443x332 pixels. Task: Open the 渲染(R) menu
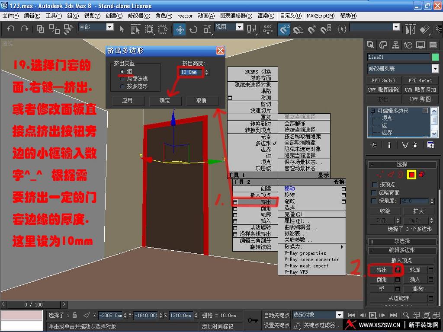coord(266,16)
